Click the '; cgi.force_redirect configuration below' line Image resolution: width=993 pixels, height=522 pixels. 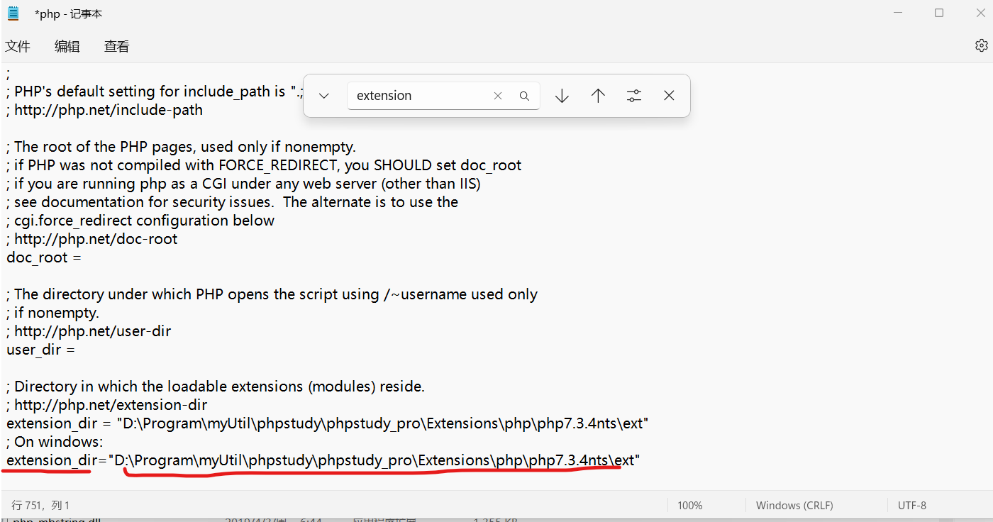tap(140, 221)
